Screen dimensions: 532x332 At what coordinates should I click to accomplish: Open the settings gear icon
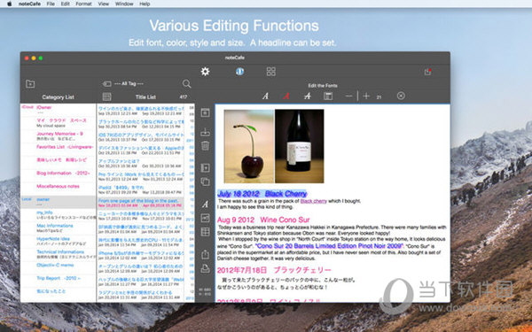tap(206, 72)
